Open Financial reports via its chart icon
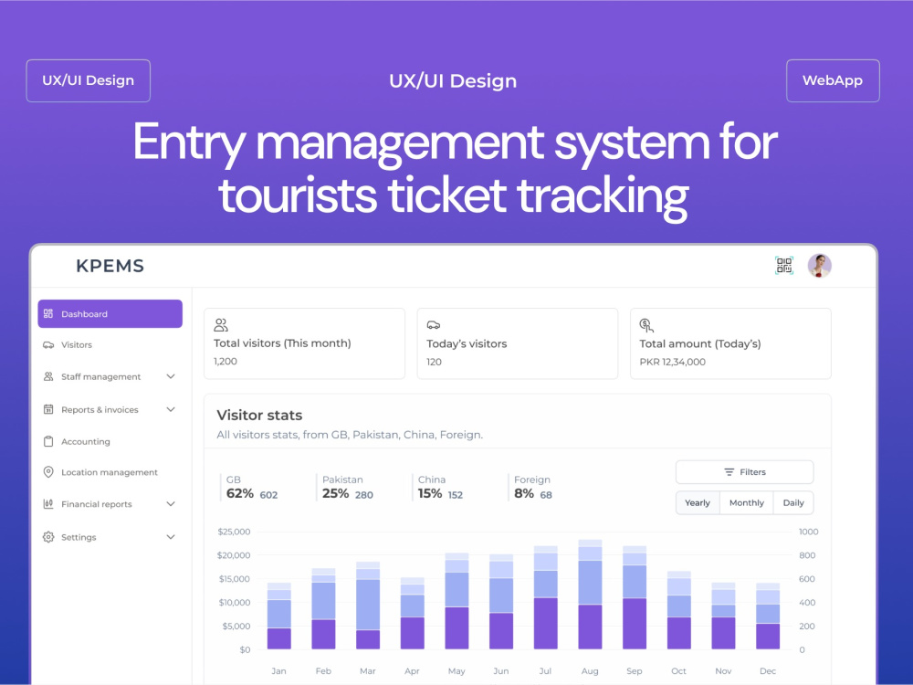Image resolution: width=913 pixels, height=685 pixels. (47, 504)
